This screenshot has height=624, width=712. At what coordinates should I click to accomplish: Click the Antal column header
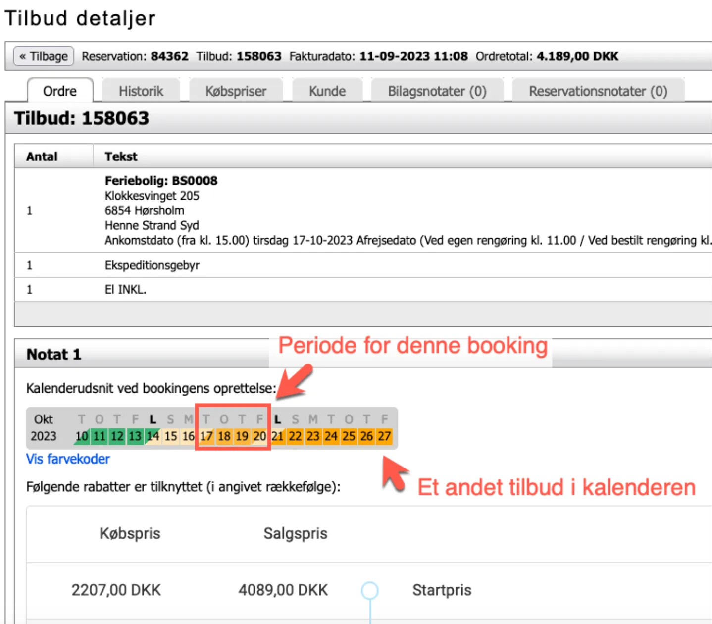(x=42, y=156)
